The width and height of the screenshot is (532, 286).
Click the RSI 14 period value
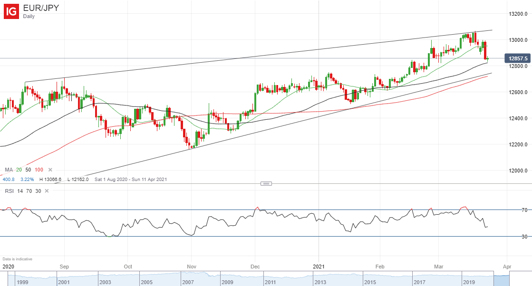pyautogui.click(x=20, y=191)
